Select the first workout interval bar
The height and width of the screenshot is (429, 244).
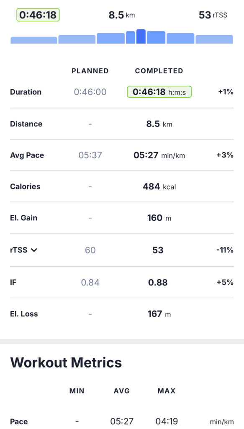(x=34, y=40)
